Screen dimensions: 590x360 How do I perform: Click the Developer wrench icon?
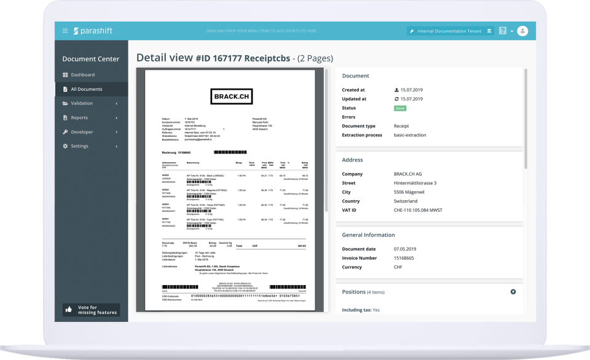(x=65, y=132)
